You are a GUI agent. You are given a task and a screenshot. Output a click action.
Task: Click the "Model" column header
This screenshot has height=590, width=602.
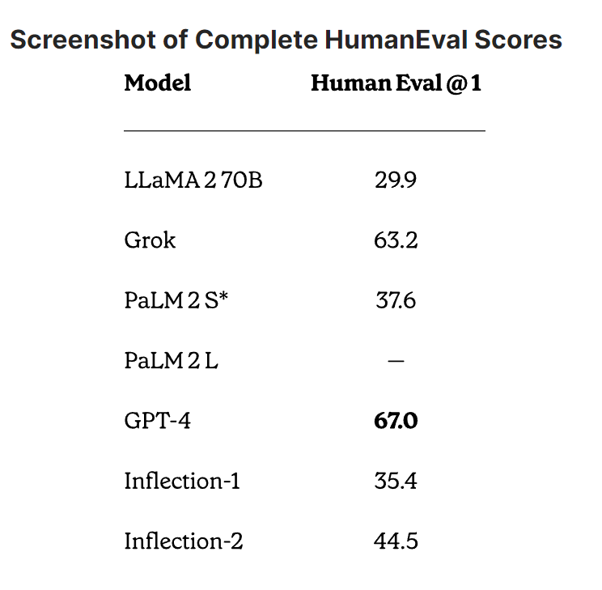(x=158, y=83)
